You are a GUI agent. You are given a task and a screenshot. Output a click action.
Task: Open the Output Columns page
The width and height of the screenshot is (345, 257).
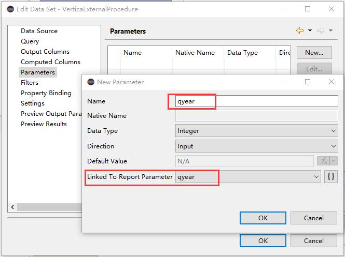click(45, 52)
